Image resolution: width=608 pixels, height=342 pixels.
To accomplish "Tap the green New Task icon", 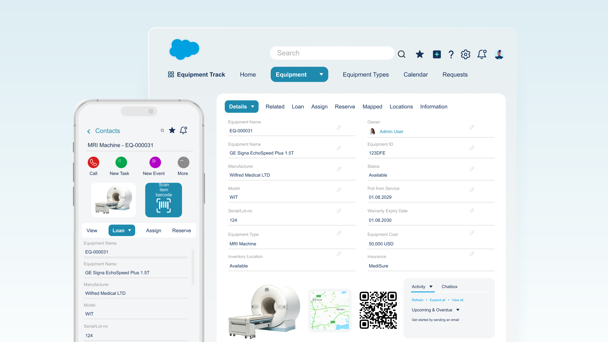I will [121, 162].
